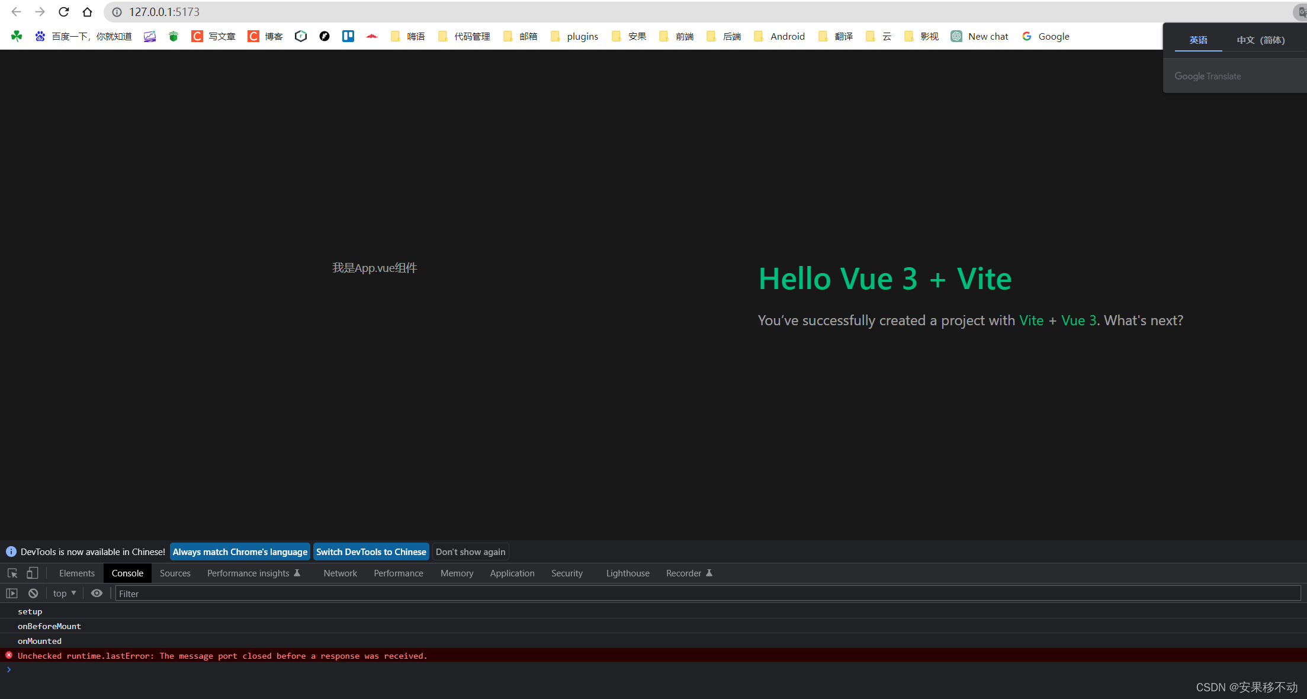
Task: Click the browser reload icon
Action: (64, 12)
